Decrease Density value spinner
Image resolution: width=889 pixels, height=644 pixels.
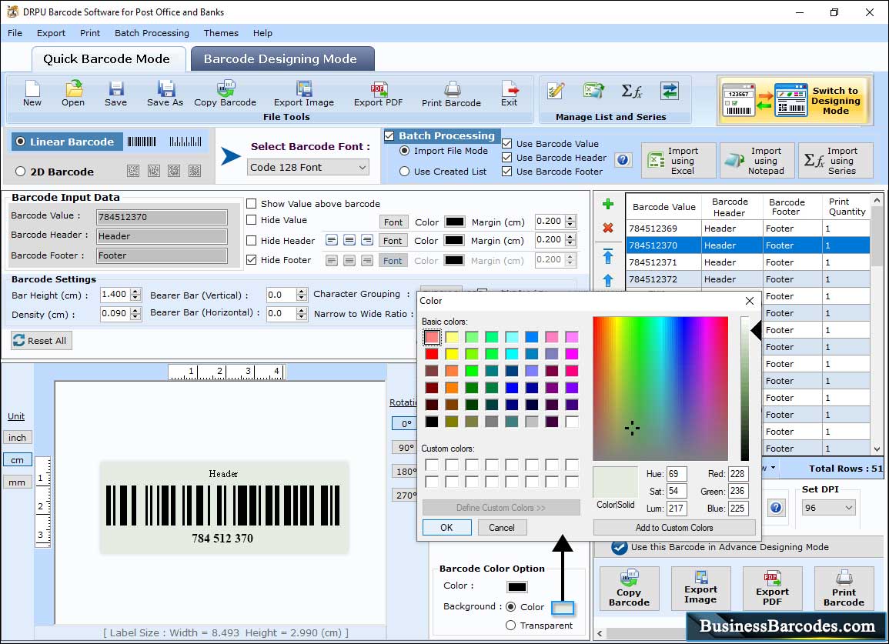tap(135, 318)
